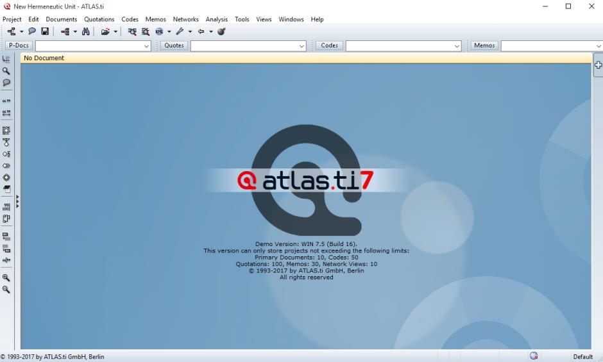The width and height of the screenshot is (603, 362).
Task: Click the XML export globe icon
Action: [159, 31]
